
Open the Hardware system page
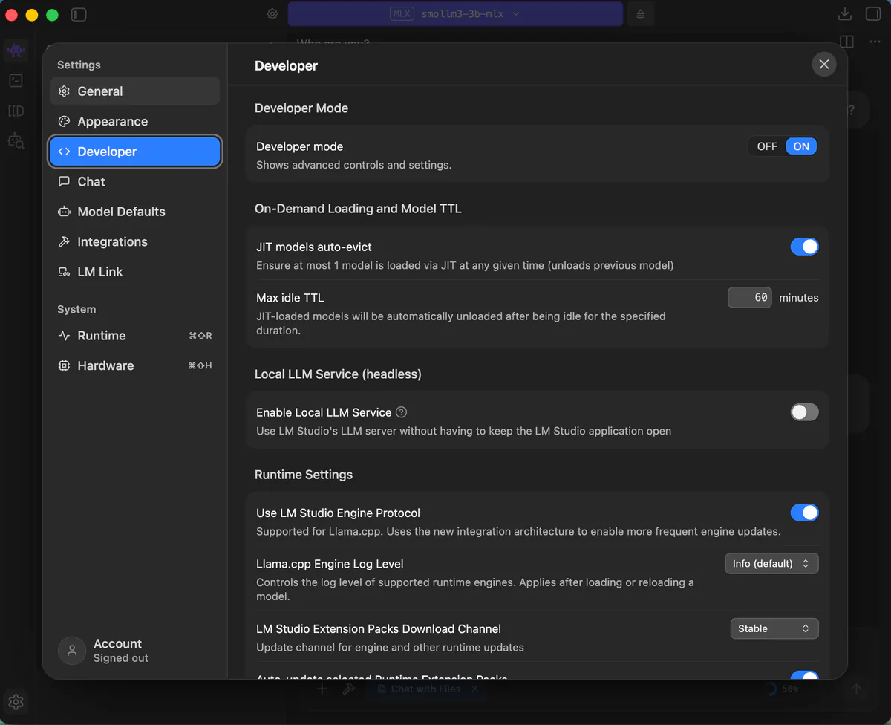point(135,365)
